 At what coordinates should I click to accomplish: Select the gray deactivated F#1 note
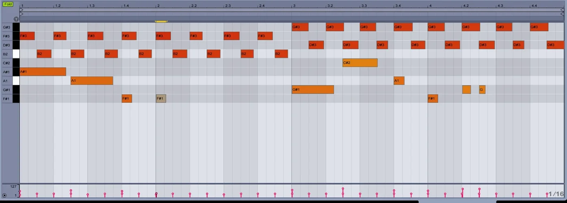(161, 99)
